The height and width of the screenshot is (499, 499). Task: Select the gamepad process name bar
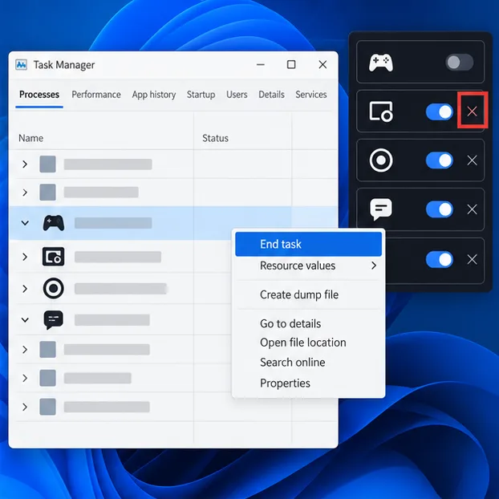click(x=113, y=223)
